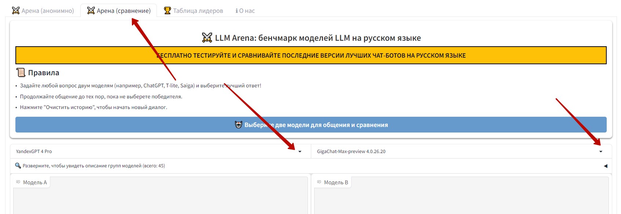Go to the О нас tab
The width and height of the screenshot is (621, 214).
click(x=247, y=11)
